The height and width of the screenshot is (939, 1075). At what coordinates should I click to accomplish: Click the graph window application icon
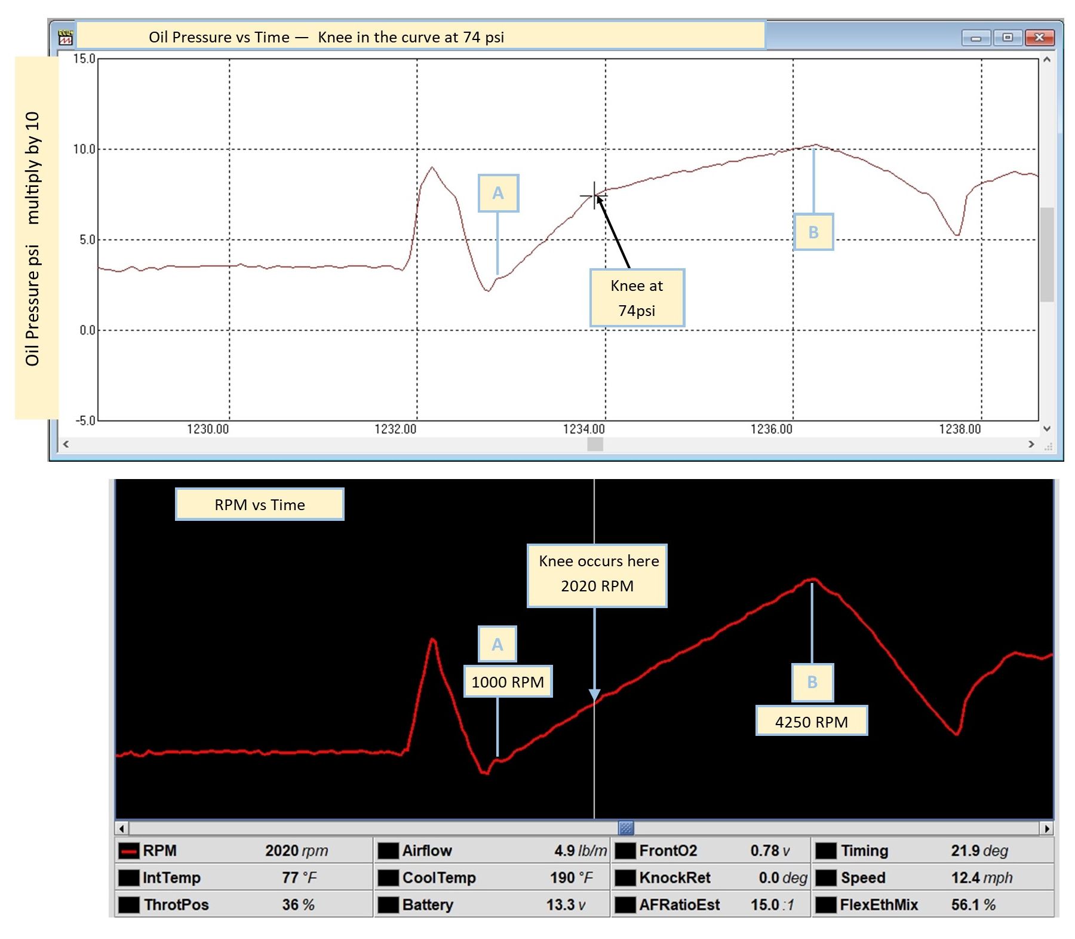tap(66, 37)
